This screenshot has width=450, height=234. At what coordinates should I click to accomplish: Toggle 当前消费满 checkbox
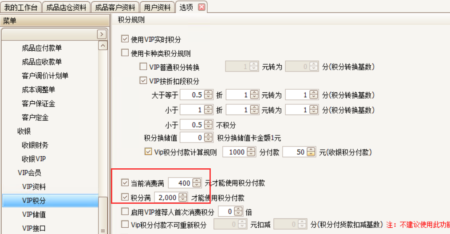[125, 182]
